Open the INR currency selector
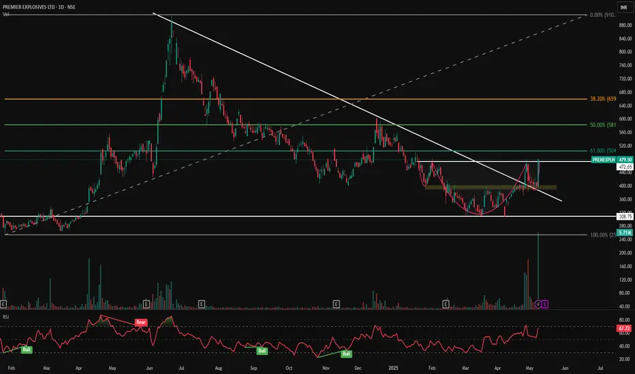635x374 pixels. (x=623, y=7)
